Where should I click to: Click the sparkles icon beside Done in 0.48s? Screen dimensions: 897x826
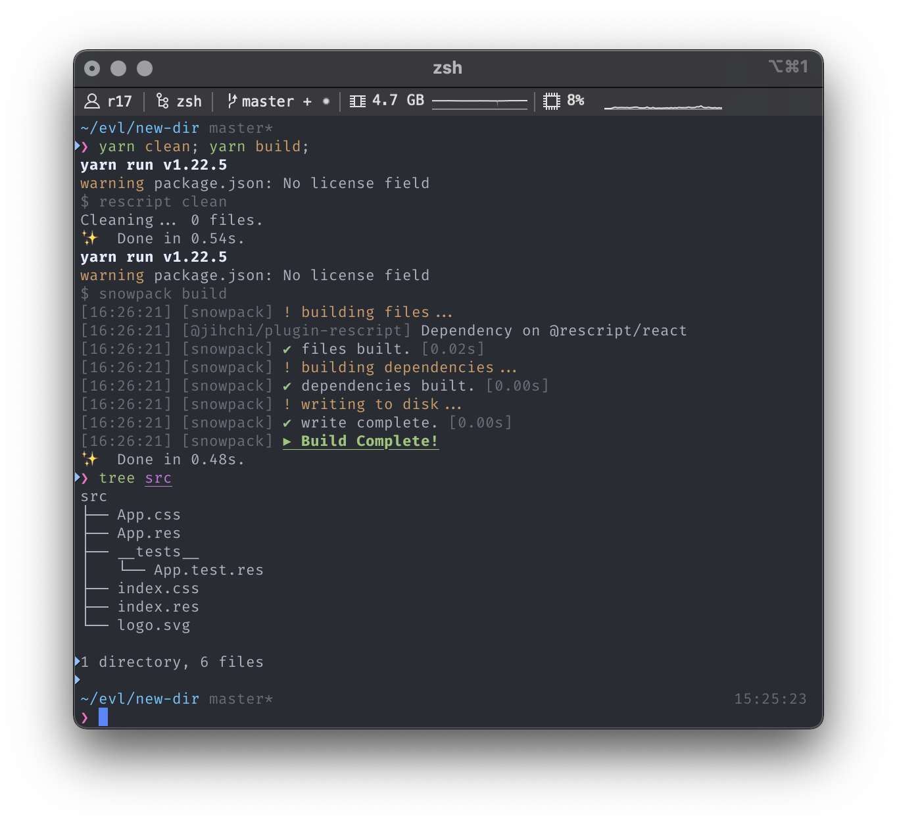[x=90, y=459]
